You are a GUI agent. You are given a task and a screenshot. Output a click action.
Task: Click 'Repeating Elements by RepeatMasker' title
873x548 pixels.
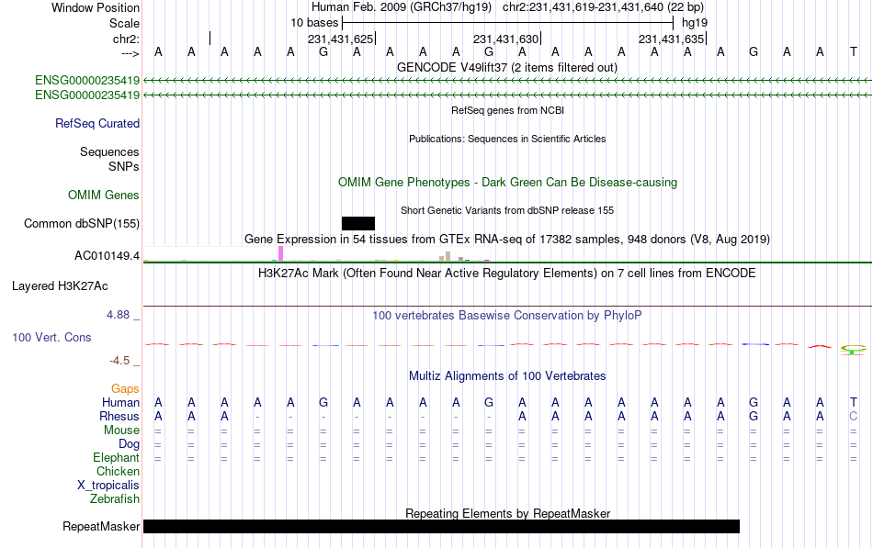pos(508,513)
